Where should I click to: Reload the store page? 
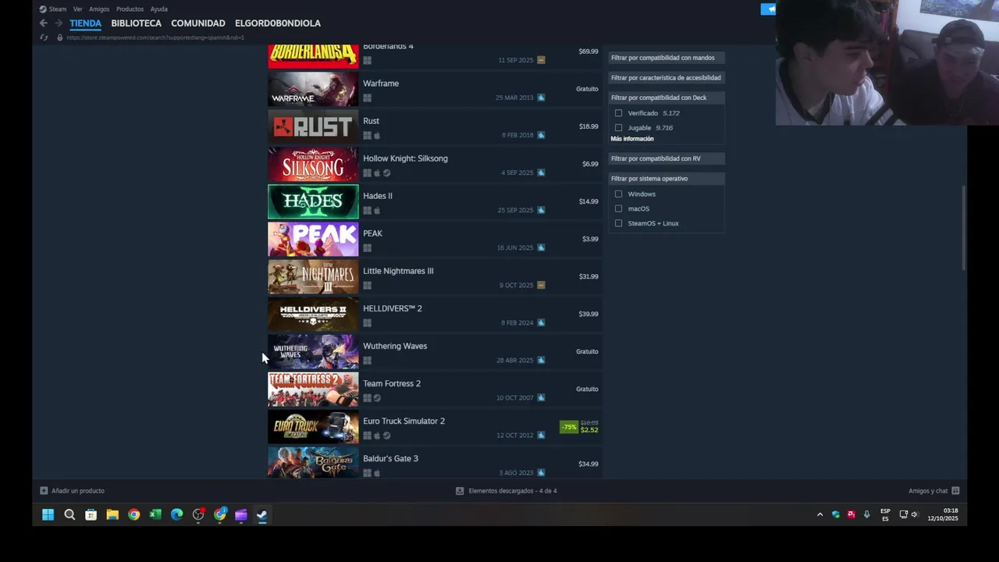click(x=44, y=37)
